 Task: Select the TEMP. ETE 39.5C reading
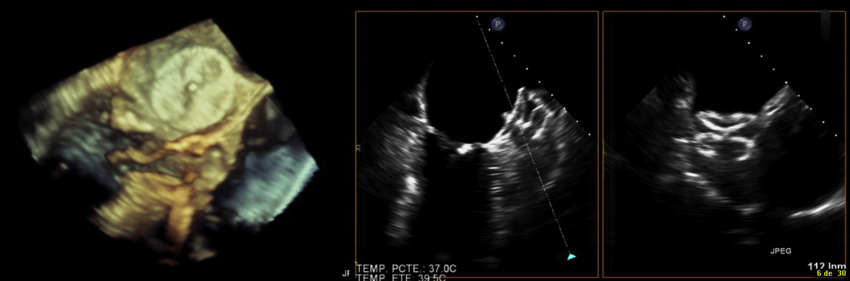401,278
